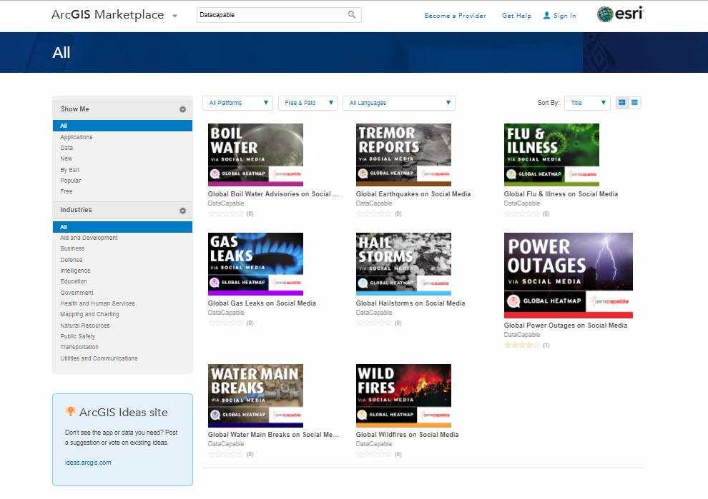This screenshot has height=499, width=708.
Task: Select Education industry
Action: click(74, 281)
